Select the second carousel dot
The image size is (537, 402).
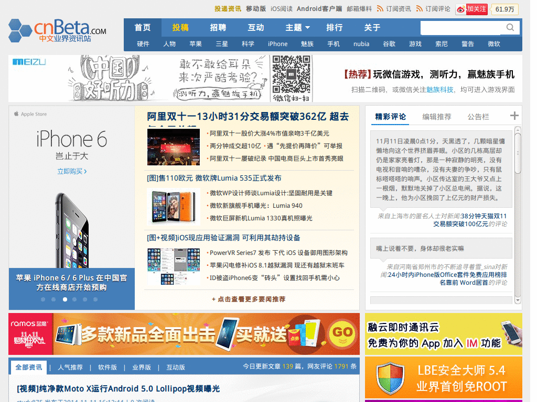[53, 299]
